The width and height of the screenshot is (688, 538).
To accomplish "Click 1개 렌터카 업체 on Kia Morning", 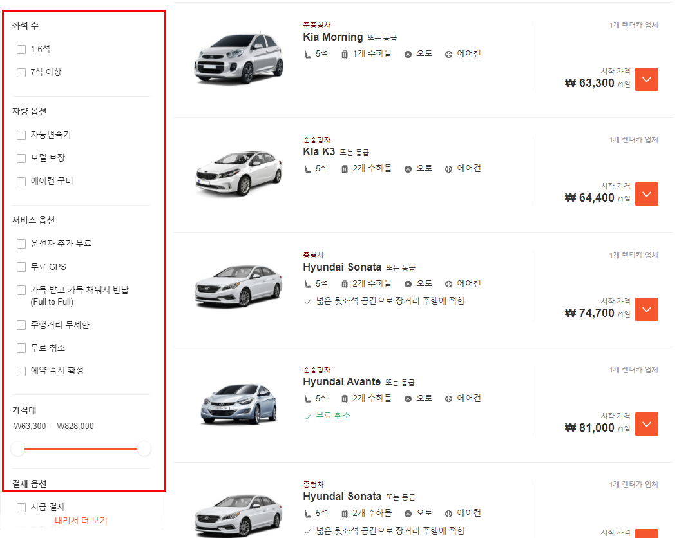I will click(634, 25).
